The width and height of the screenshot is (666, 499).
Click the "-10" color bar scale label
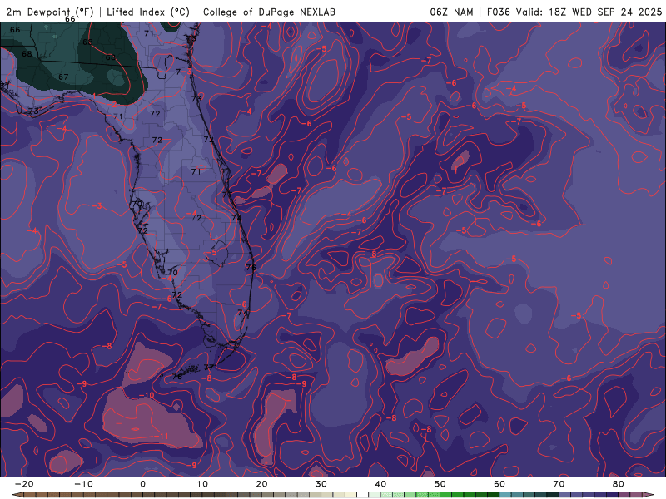pyautogui.click(x=83, y=484)
